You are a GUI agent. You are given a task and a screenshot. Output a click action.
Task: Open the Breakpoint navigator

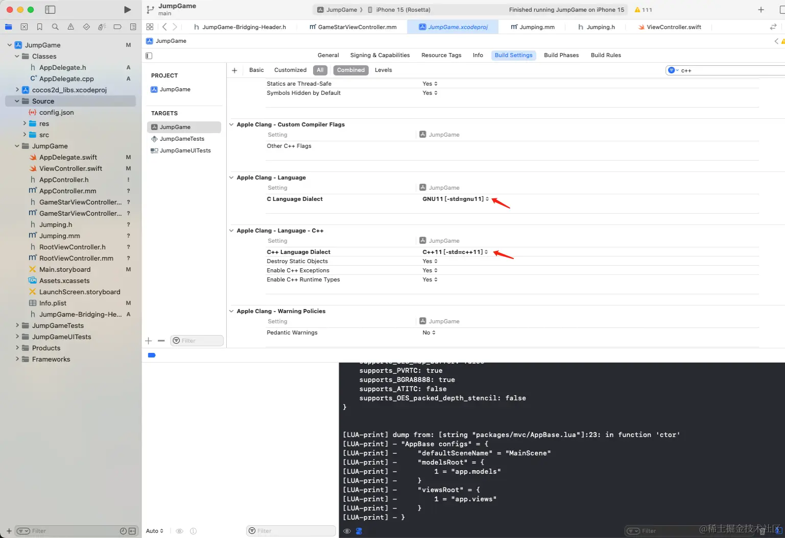117,27
